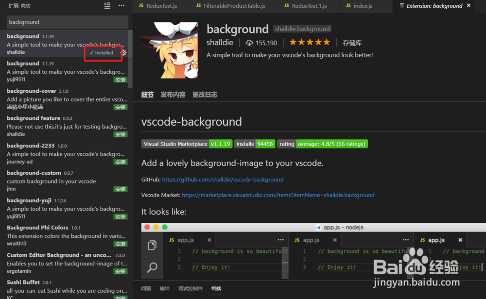Click the five-star rating of the extension

click(310, 42)
